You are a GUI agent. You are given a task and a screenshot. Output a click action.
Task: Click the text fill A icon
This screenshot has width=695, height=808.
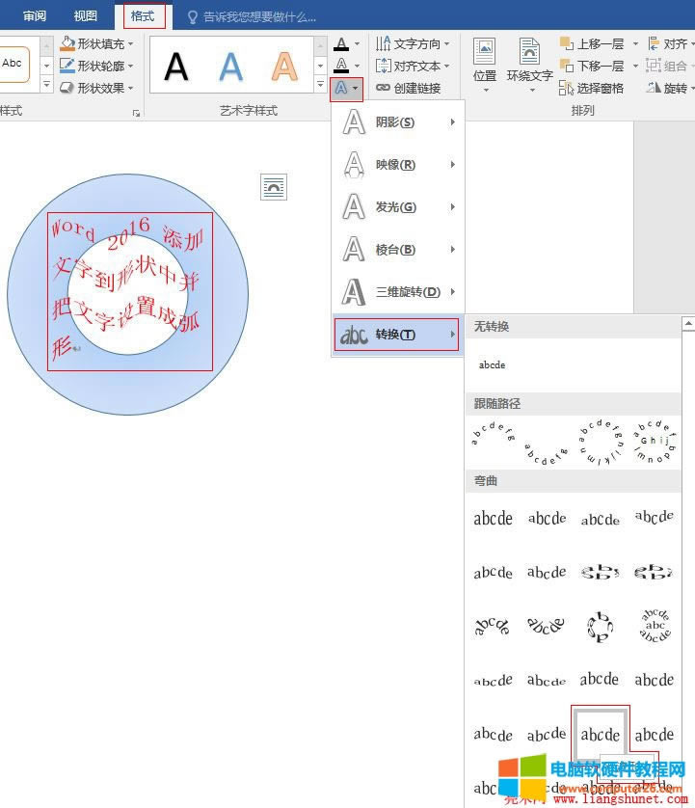(x=341, y=43)
